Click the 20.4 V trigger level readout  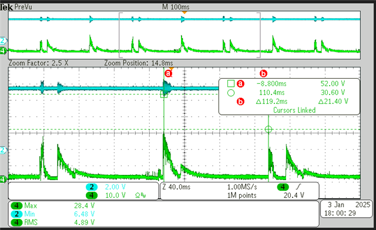[x=294, y=195]
